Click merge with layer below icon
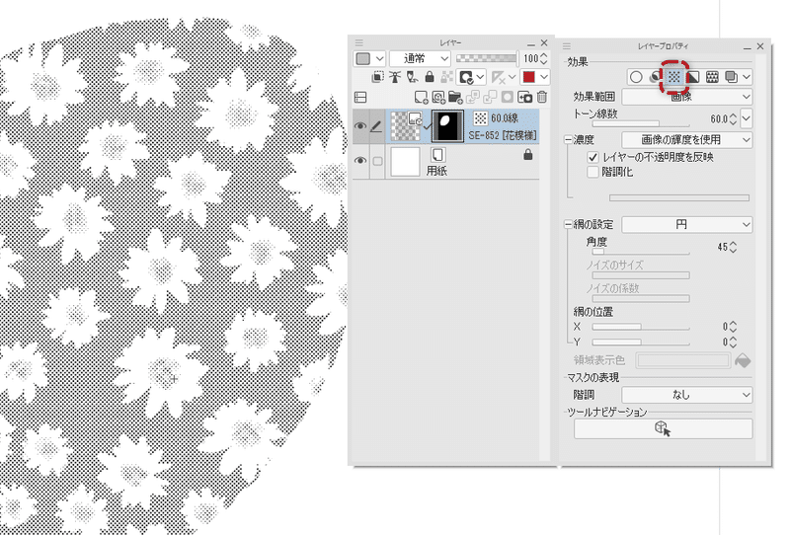790x535 pixels. coord(490,97)
